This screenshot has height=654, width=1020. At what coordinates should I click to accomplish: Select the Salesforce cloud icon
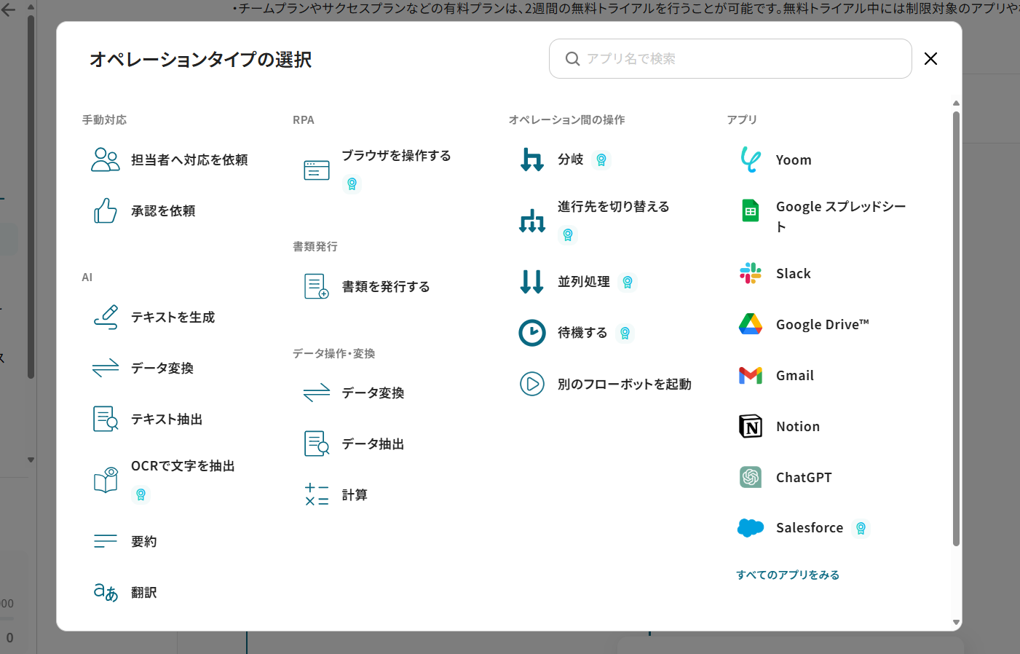click(750, 528)
